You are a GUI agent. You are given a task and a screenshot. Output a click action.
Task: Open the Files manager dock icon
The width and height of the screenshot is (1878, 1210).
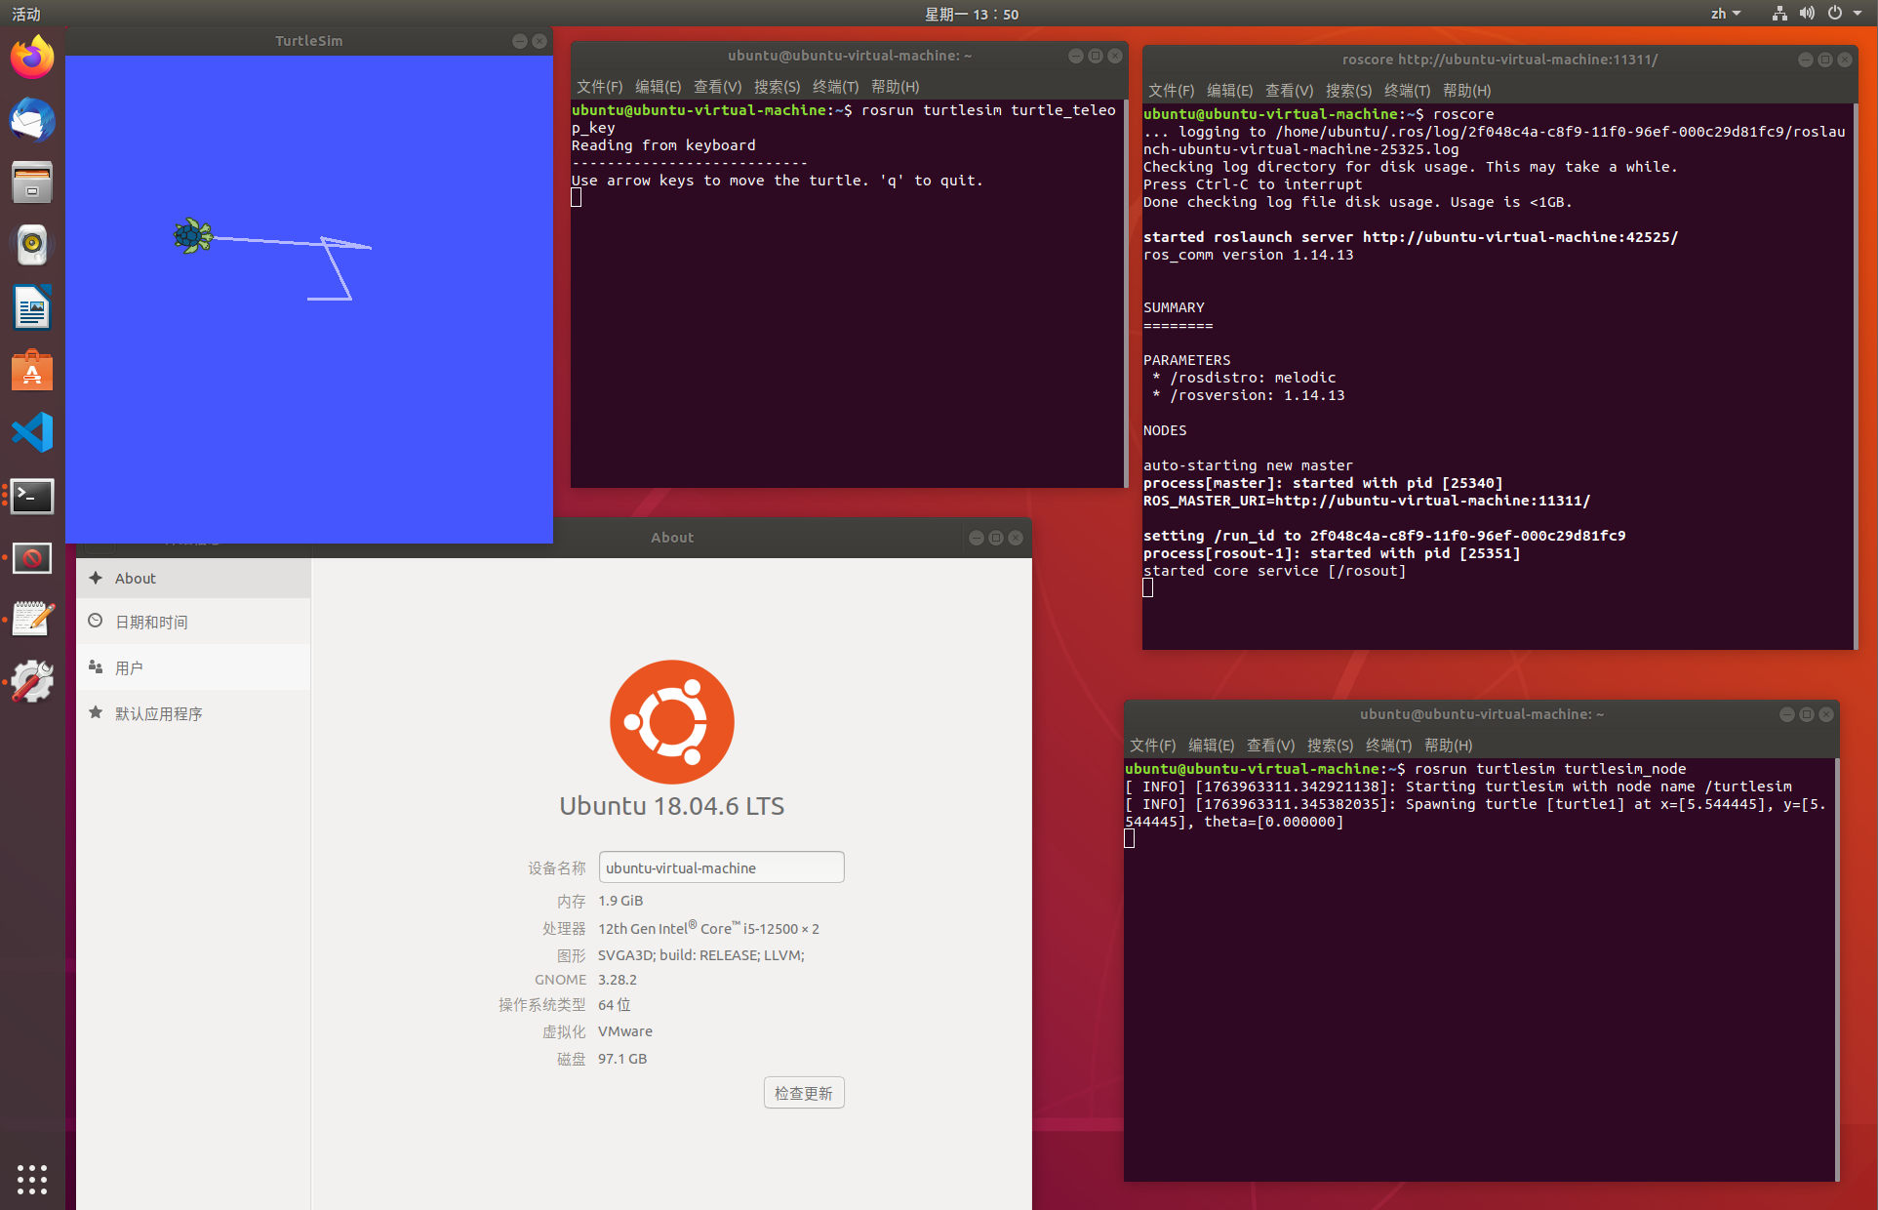tap(32, 182)
